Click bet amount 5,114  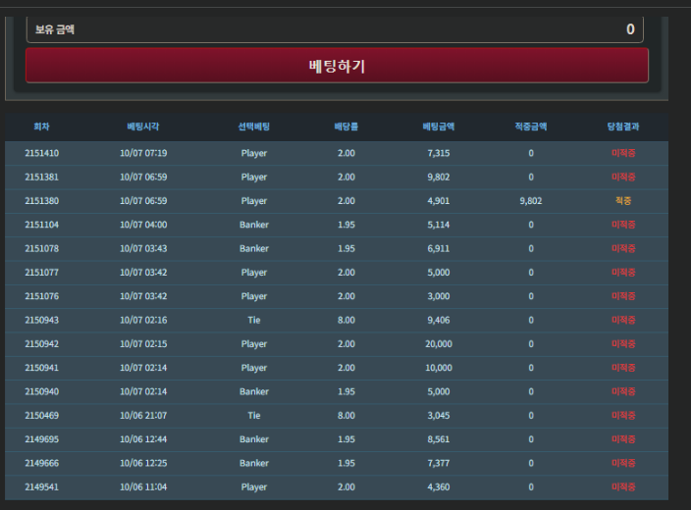[x=439, y=225]
